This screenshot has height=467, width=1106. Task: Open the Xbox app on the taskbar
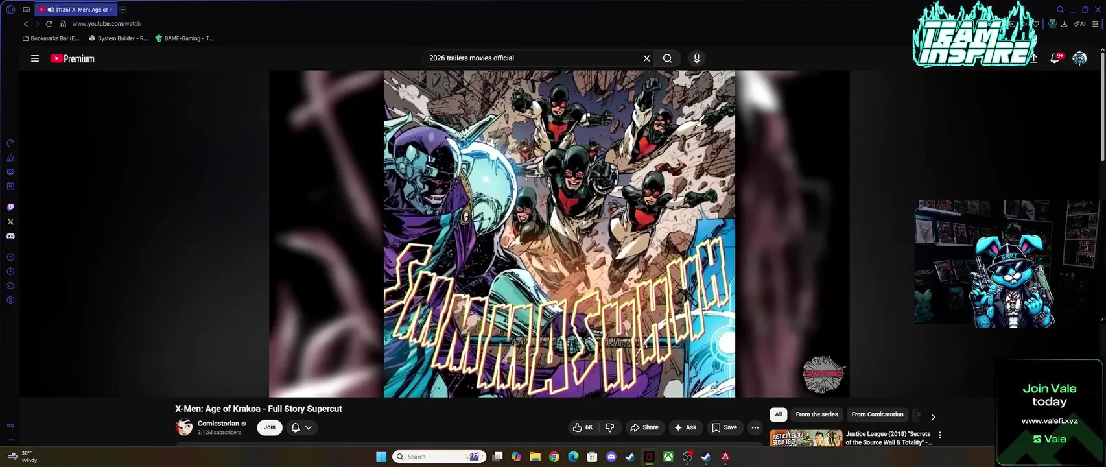point(668,457)
